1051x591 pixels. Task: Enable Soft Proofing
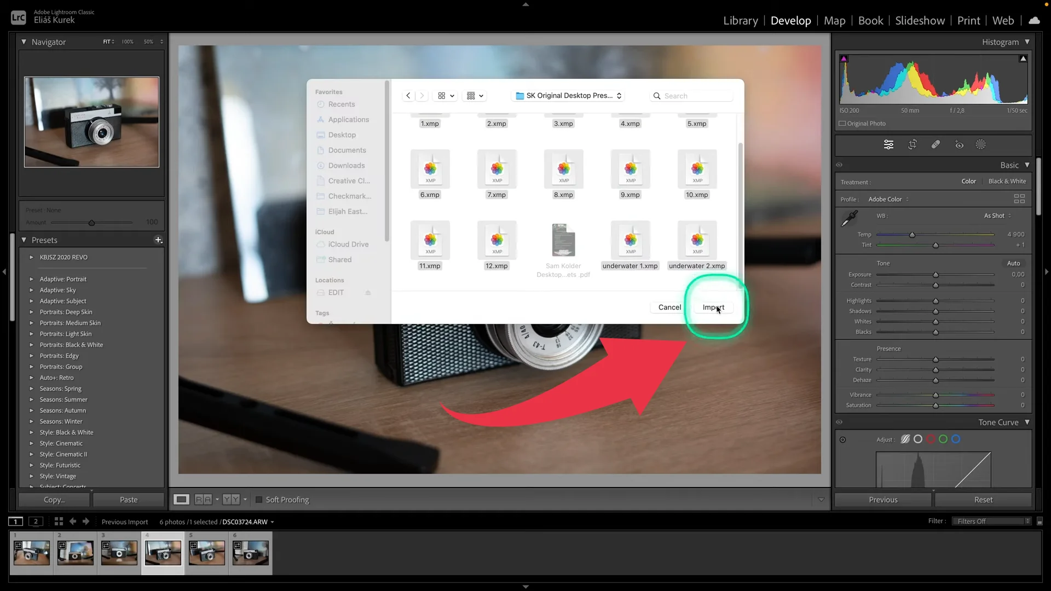click(x=258, y=499)
